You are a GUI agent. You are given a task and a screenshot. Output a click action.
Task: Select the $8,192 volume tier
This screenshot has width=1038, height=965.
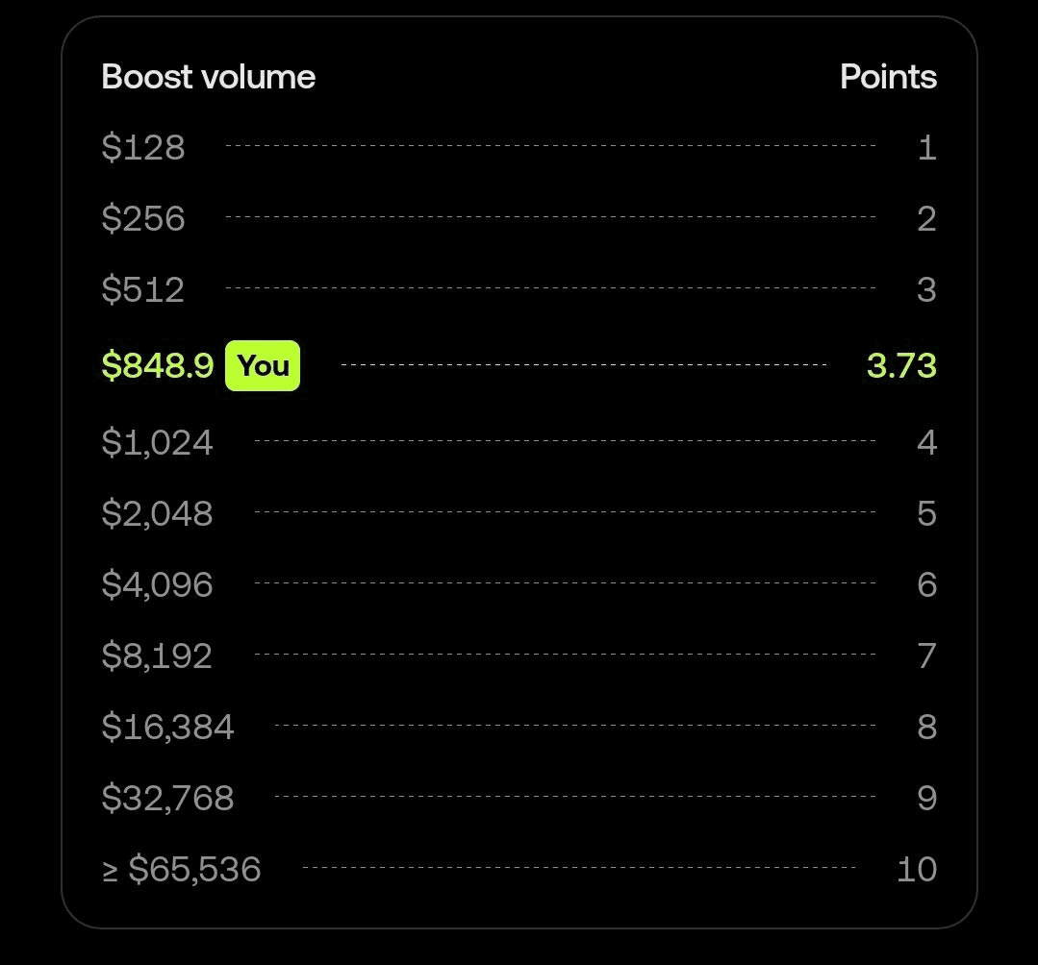(x=157, y=656)
